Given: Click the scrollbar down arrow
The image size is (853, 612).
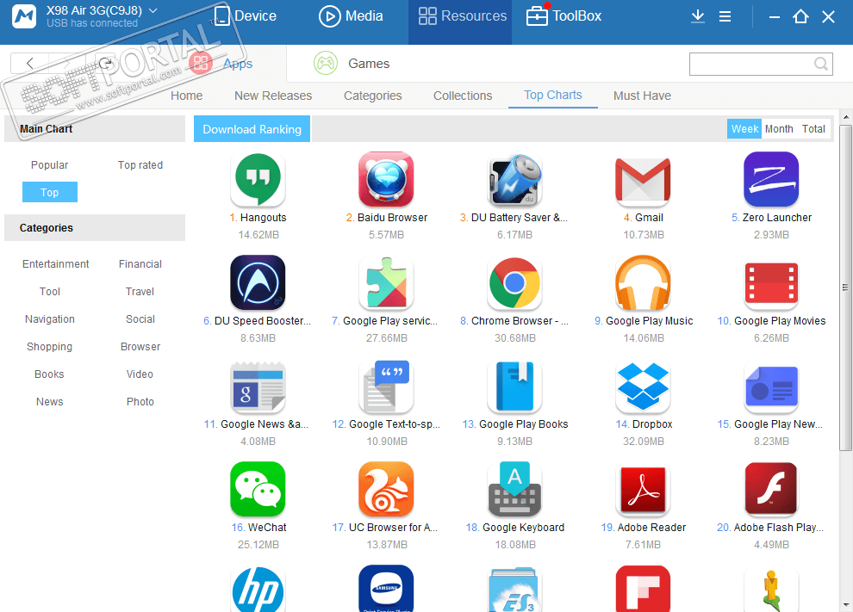Looking at the screenshot, I should point(845,604).
